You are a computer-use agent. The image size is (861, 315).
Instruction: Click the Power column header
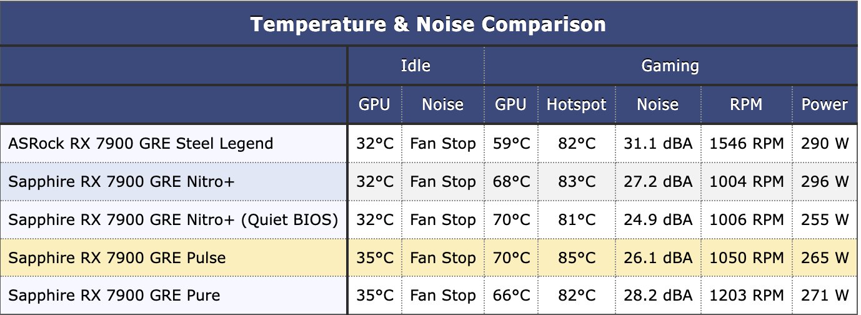click(825, 104)
